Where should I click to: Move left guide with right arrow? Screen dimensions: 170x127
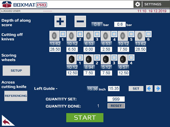click(158, 89)
